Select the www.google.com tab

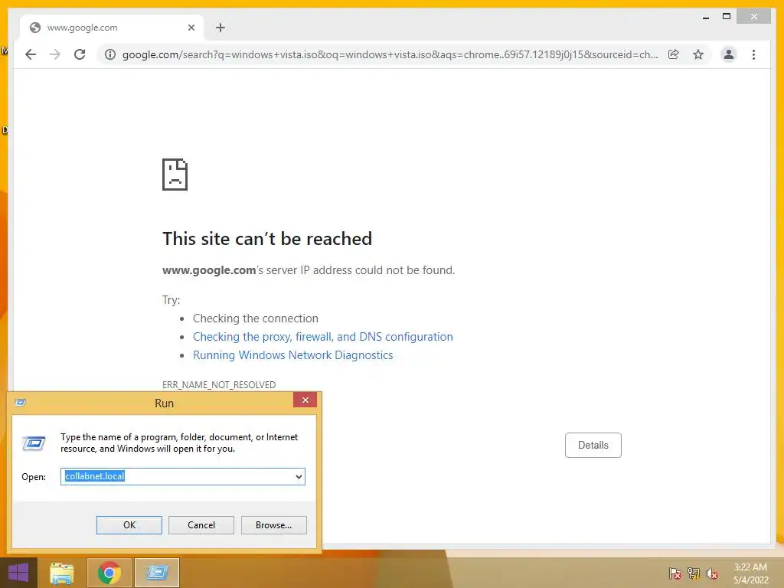(x=112, y=28)
